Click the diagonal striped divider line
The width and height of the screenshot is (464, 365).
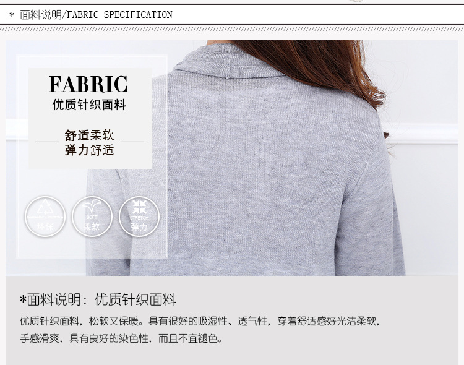(x=232, y=29)
